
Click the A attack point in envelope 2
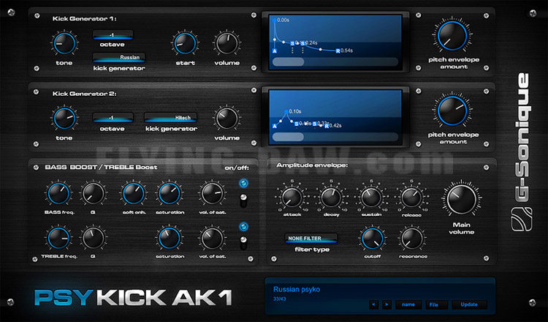275,126
